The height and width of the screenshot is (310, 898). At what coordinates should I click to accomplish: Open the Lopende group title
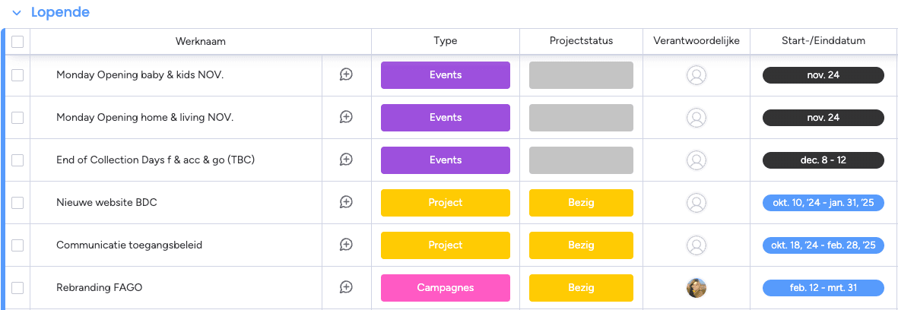tap(60, 13)
